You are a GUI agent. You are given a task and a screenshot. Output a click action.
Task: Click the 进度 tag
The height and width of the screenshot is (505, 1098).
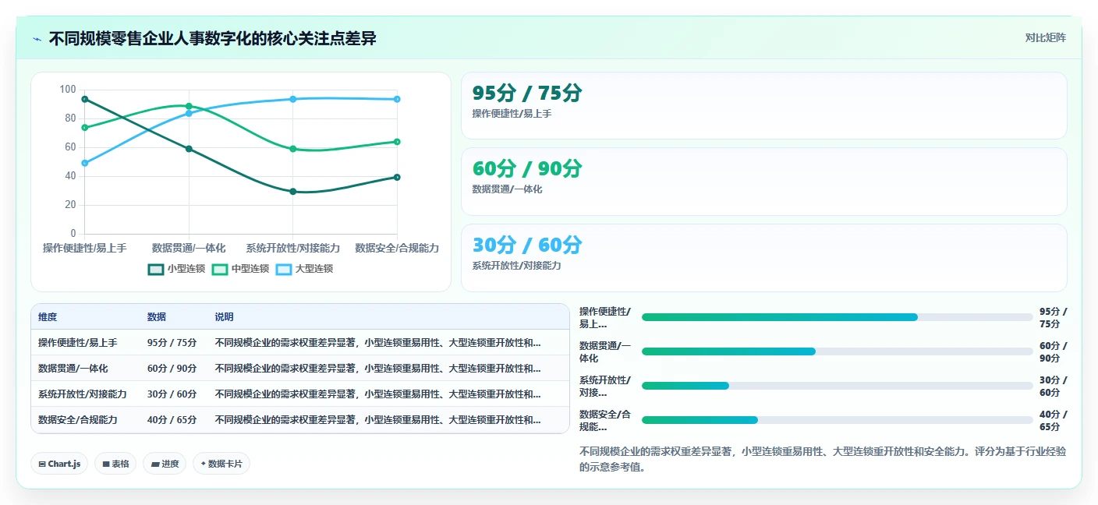click(x=165, y=464)
